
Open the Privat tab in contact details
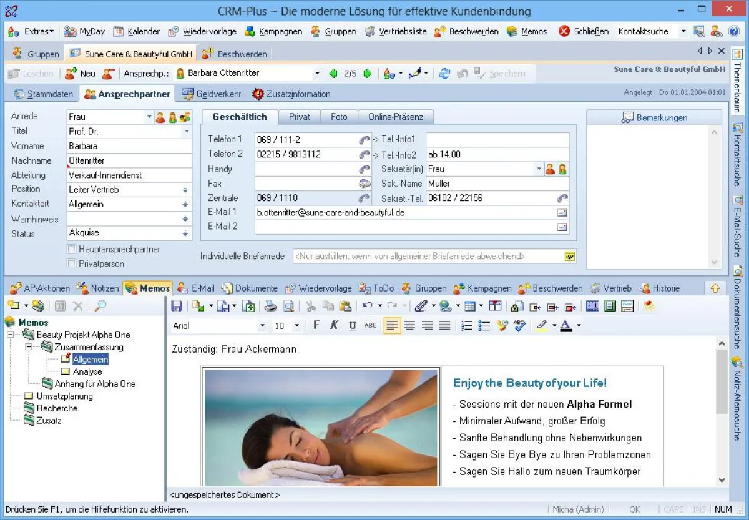point(299,117)
